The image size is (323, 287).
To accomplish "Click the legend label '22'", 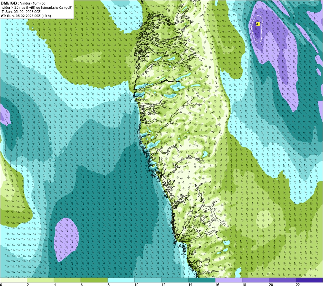I will tap(298, 285).
